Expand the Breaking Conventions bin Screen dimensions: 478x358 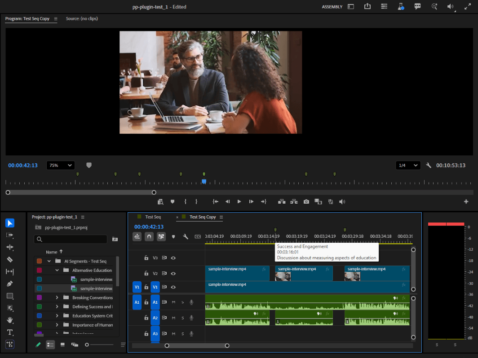(57, 298)
